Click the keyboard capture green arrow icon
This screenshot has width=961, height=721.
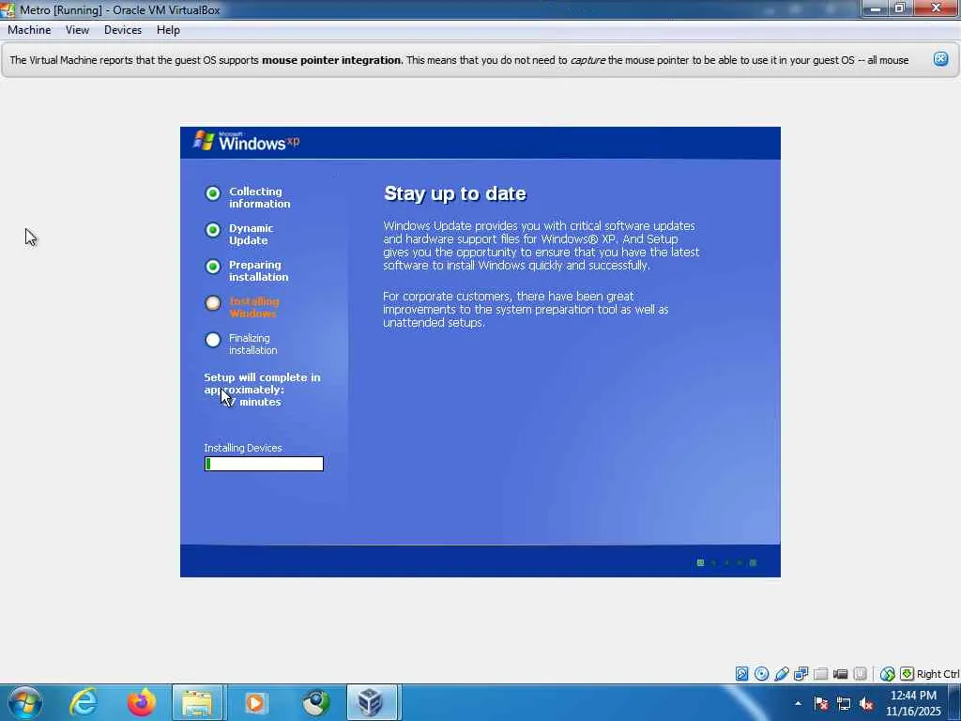tap(907, 674)
